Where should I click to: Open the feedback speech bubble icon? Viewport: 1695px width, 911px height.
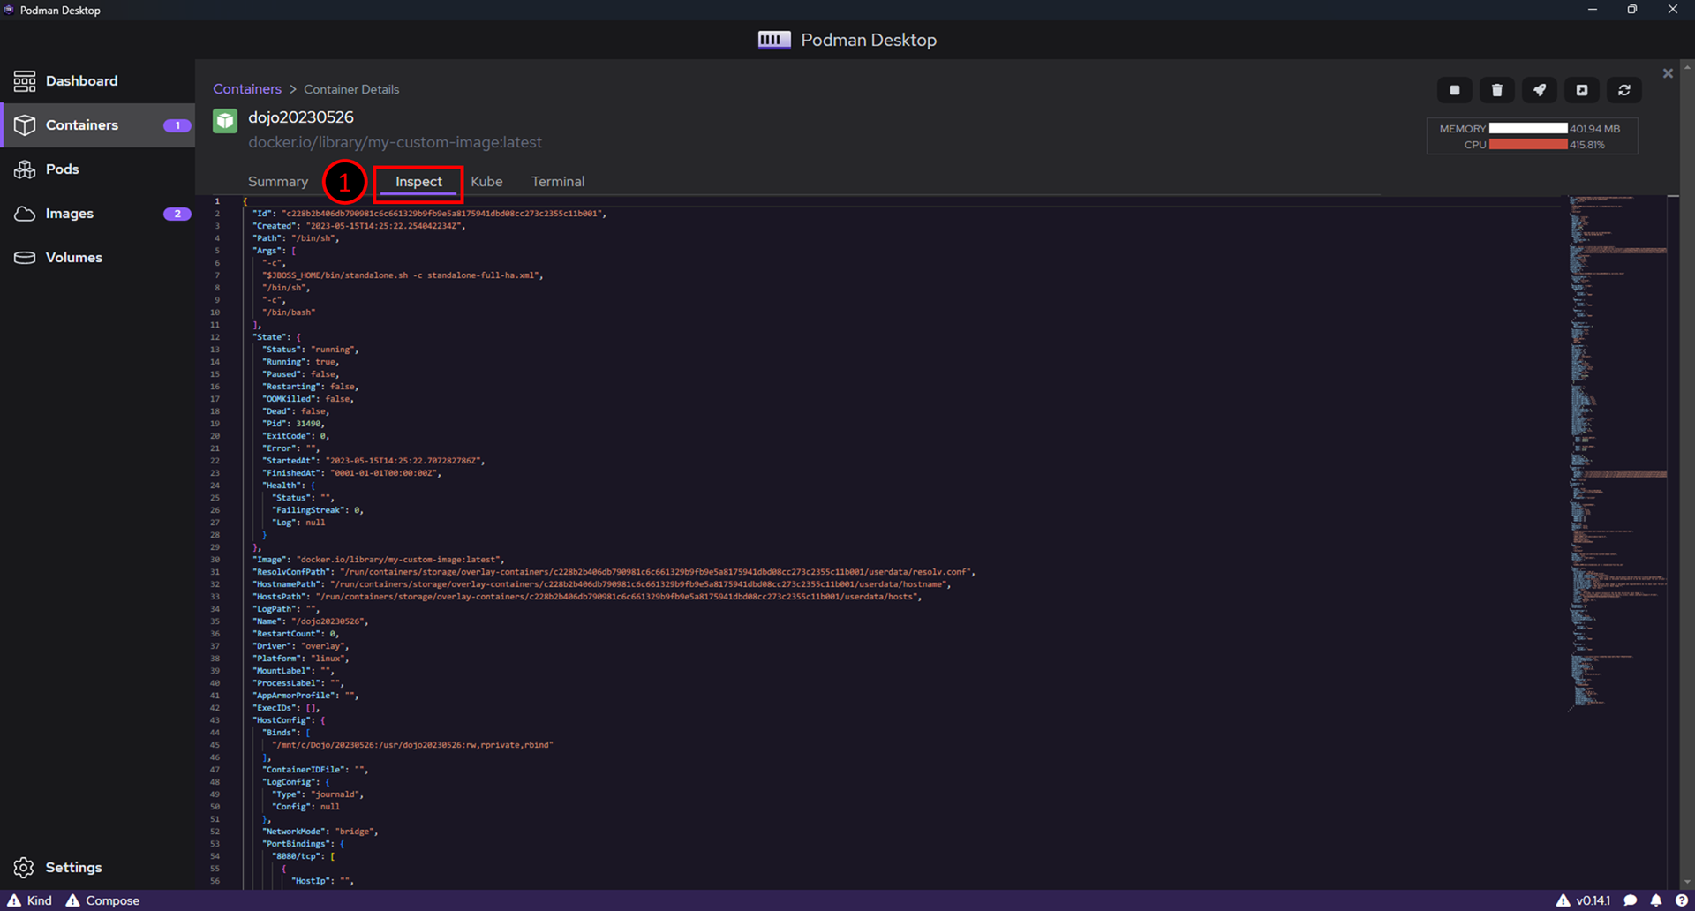pyautogui.click(x=1631, y=900)
